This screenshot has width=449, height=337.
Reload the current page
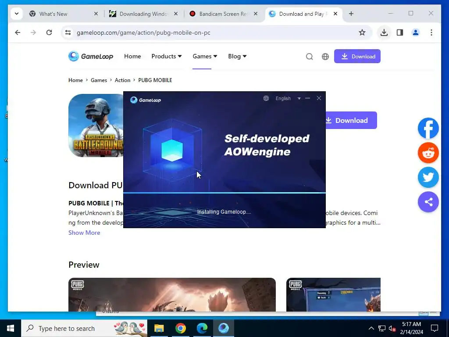(49, 32)
